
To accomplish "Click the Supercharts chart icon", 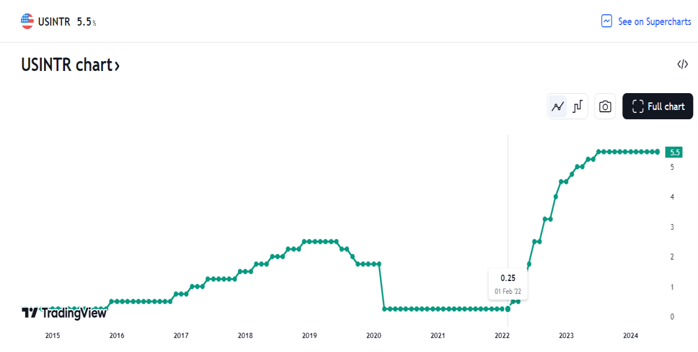I will (607, 22).
